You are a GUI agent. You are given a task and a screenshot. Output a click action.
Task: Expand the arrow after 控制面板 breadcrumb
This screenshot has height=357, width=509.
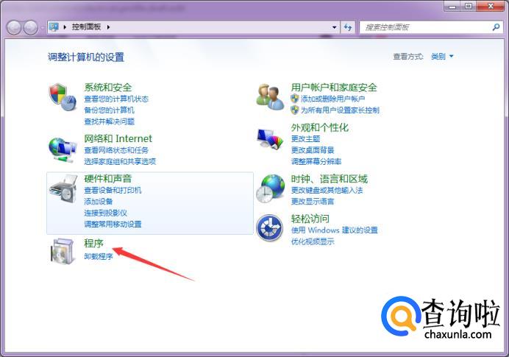coord(108,27)
